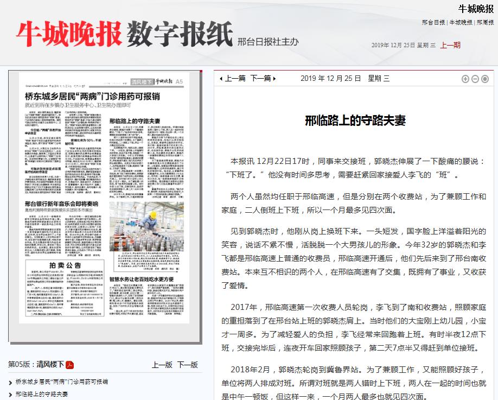Open 桥东城乡居民“两病”门诊用药可报销 in the article list
498x400 pixels.
(62, 382)
